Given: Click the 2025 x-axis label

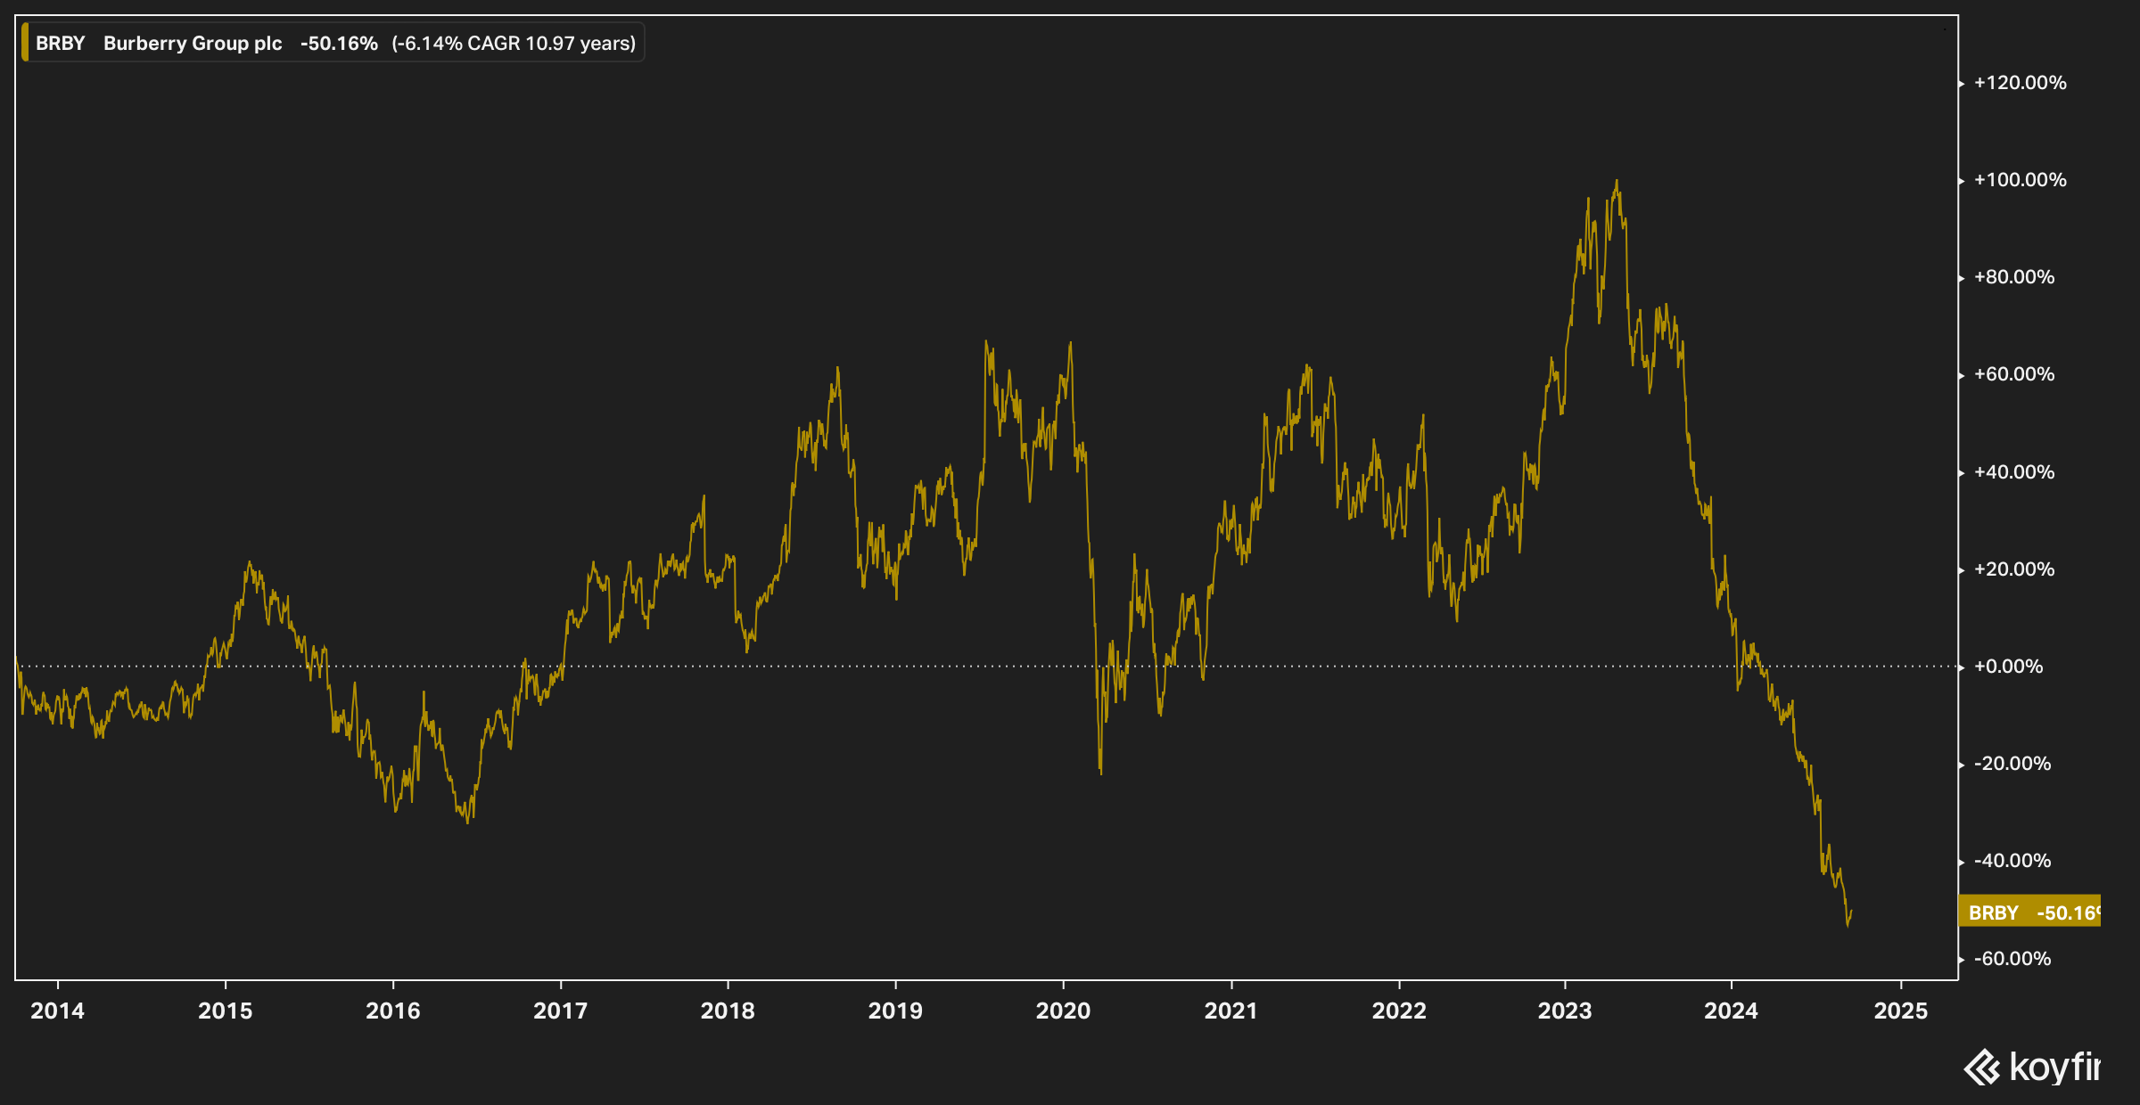Looking at the screenshot, I should [1901, 1011].
